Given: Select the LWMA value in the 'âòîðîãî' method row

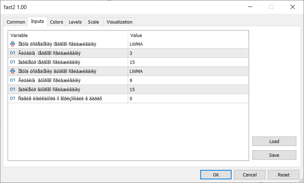Looking at the screenshot, I should [188, 72].
